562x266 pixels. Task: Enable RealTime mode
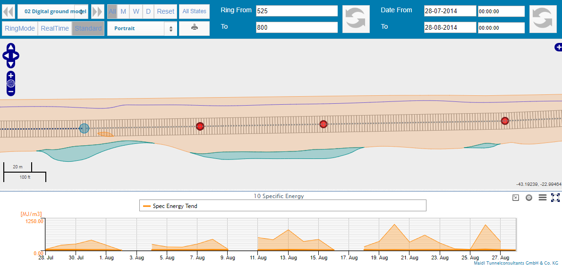click(55, 28)
